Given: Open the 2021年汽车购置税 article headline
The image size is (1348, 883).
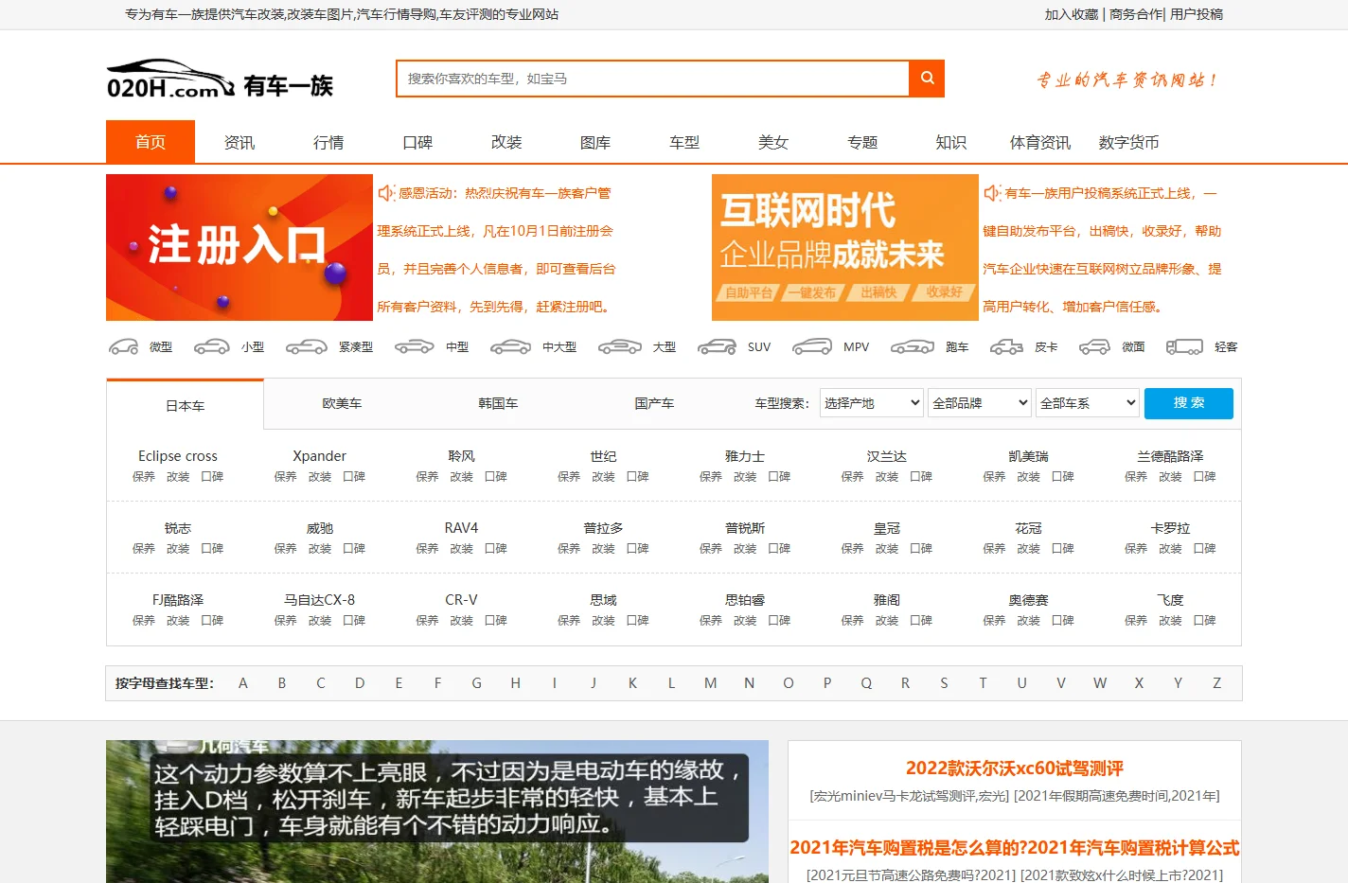Looking at the screenshot, I should 1015,848.
